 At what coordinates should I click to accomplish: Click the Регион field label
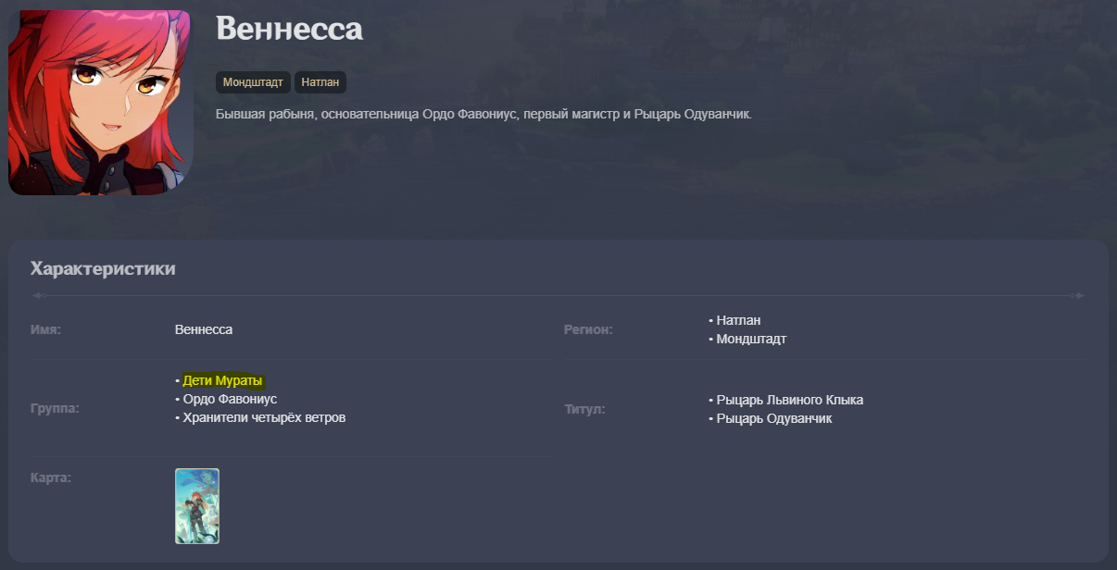point(588,329)
